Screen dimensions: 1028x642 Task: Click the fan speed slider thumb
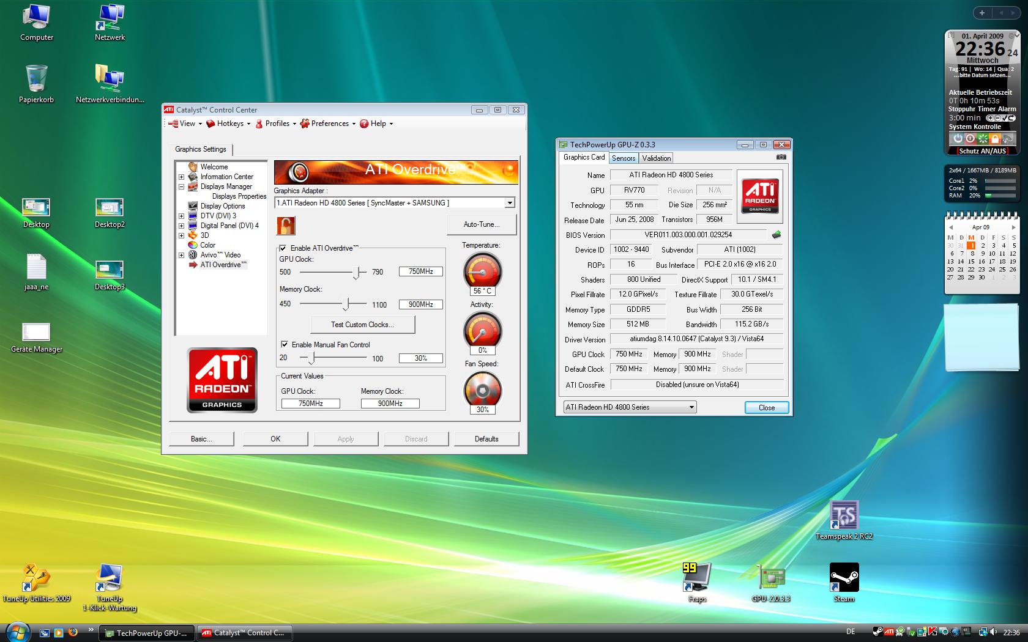pos(312,358)
